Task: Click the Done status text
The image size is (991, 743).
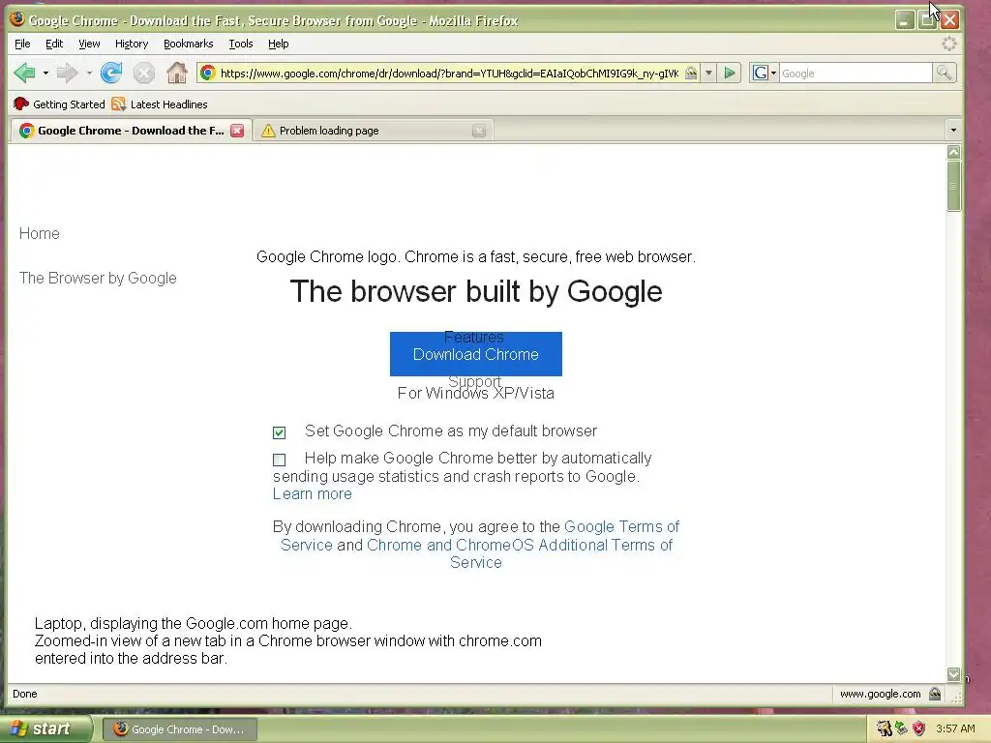Action: (x=24, y=694)
